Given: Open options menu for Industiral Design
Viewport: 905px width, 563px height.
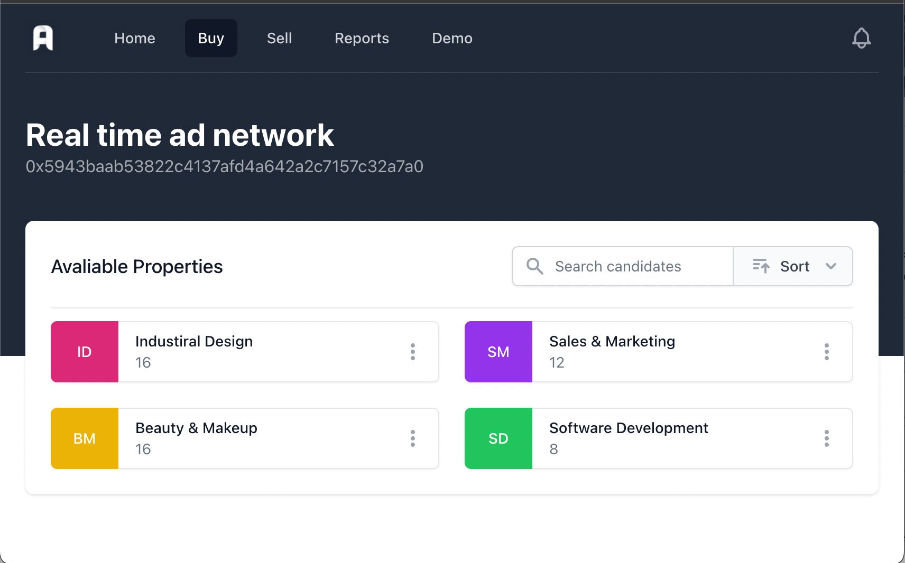Looking at the screenshot, I should click(413, 352).
